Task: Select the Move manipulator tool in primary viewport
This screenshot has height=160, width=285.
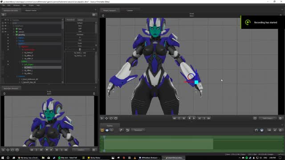Action: point(106,119)
